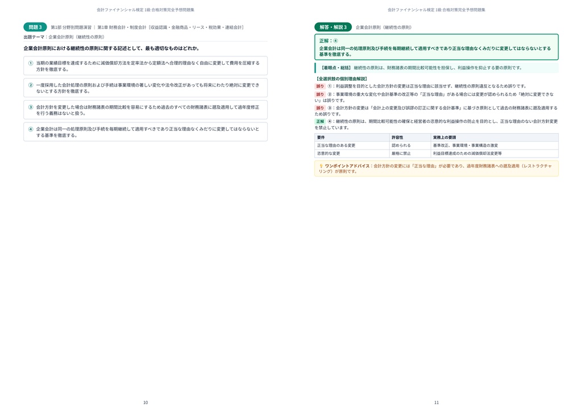Click the book title header above 解答・解説 3

pos(436,10)
